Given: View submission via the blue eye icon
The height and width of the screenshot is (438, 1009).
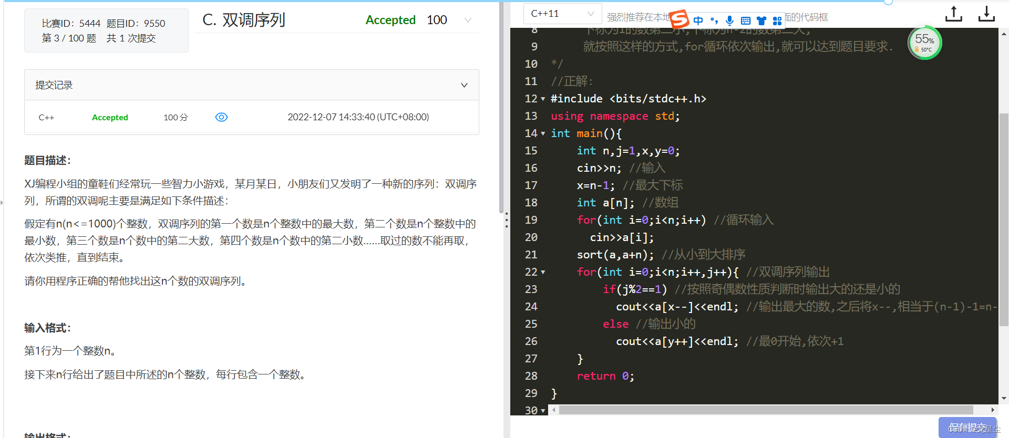Looking at the screenshot, I should (x=221, y=117).
